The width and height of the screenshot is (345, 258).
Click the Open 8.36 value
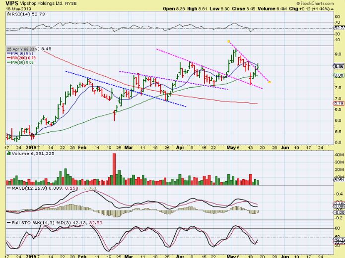click(174, 9)
